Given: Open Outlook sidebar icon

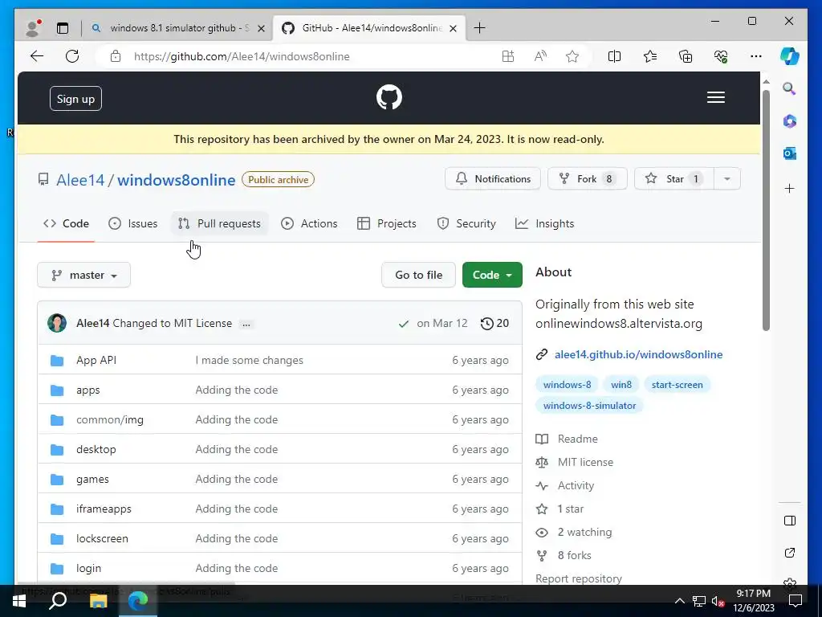Looking at the screenshot, I should [790, 153].
